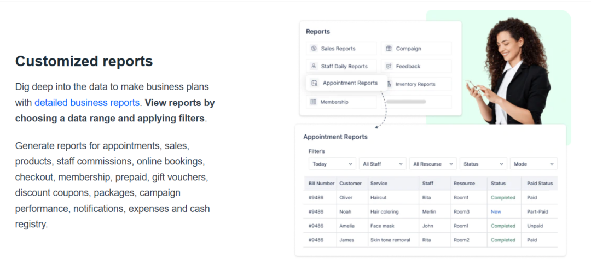Select the Membership menu item
This screenshot has height=271, width=591.
[x=334, y=102]
